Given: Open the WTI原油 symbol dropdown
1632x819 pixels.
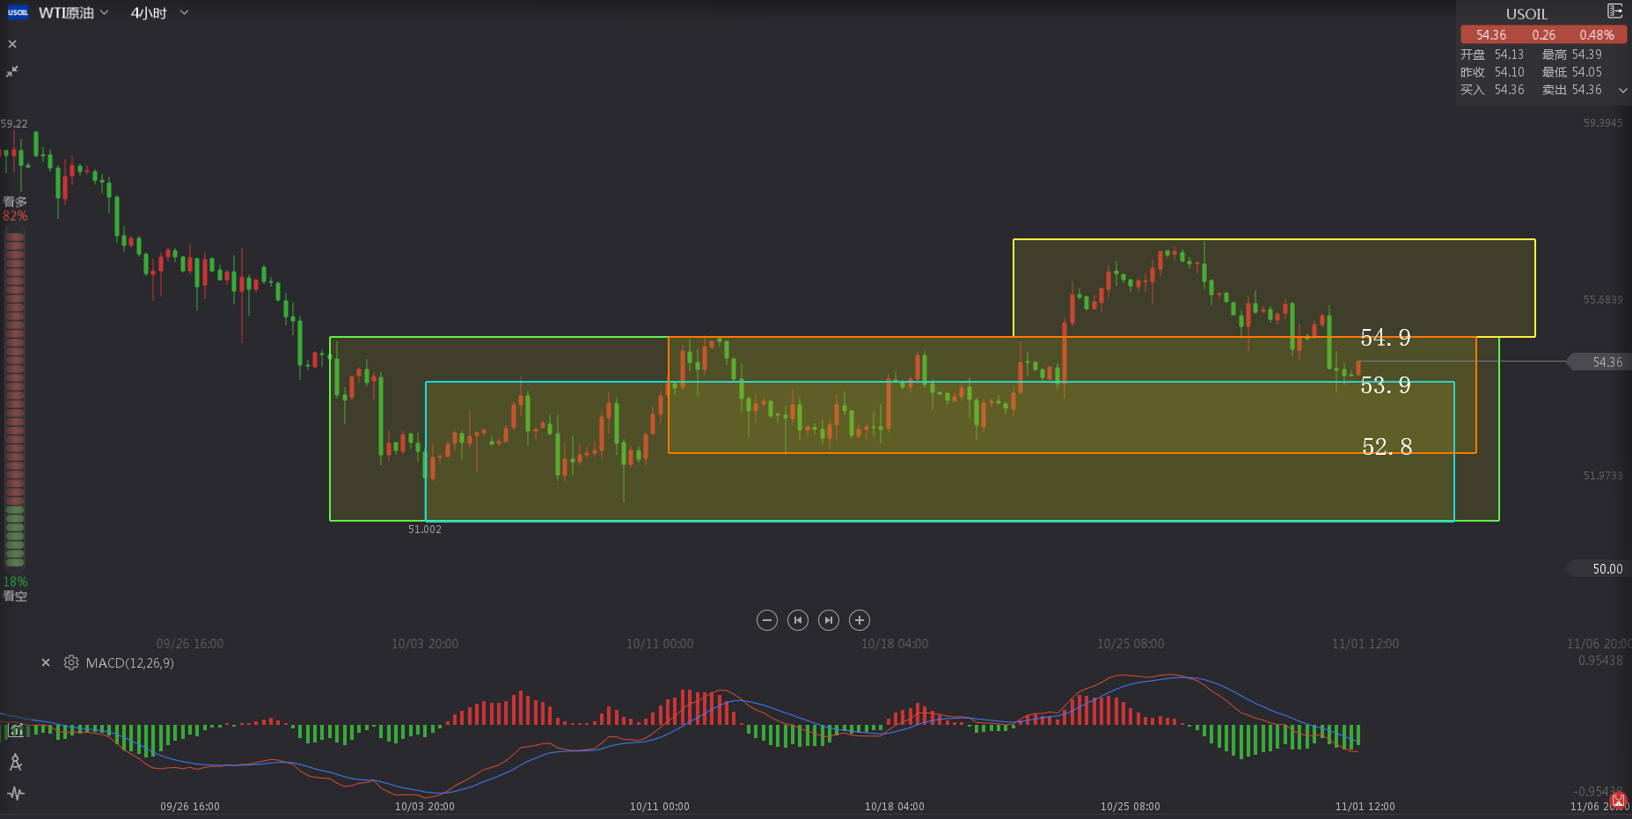Looking at the screenshot, I should [x=74, y=13].
